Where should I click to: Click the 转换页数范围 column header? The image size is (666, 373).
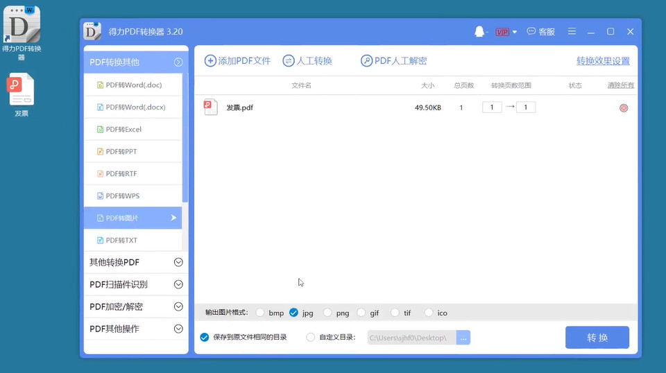point(511,85)
